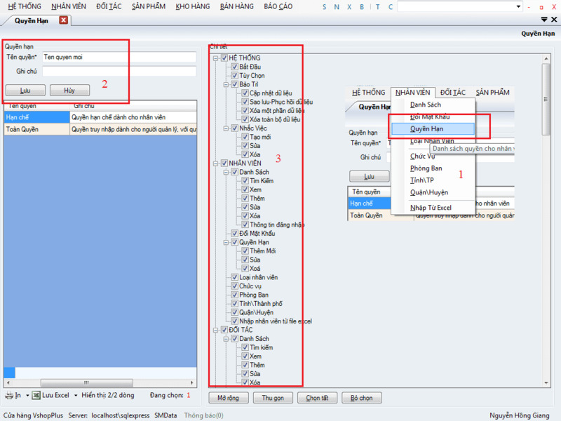Click the S shortcut letter in toolbar
Screen dimensions: 561x421
point(324,7)
